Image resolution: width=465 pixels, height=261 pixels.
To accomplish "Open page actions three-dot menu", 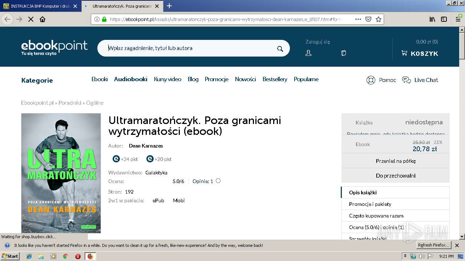I will tap(358, 19).
